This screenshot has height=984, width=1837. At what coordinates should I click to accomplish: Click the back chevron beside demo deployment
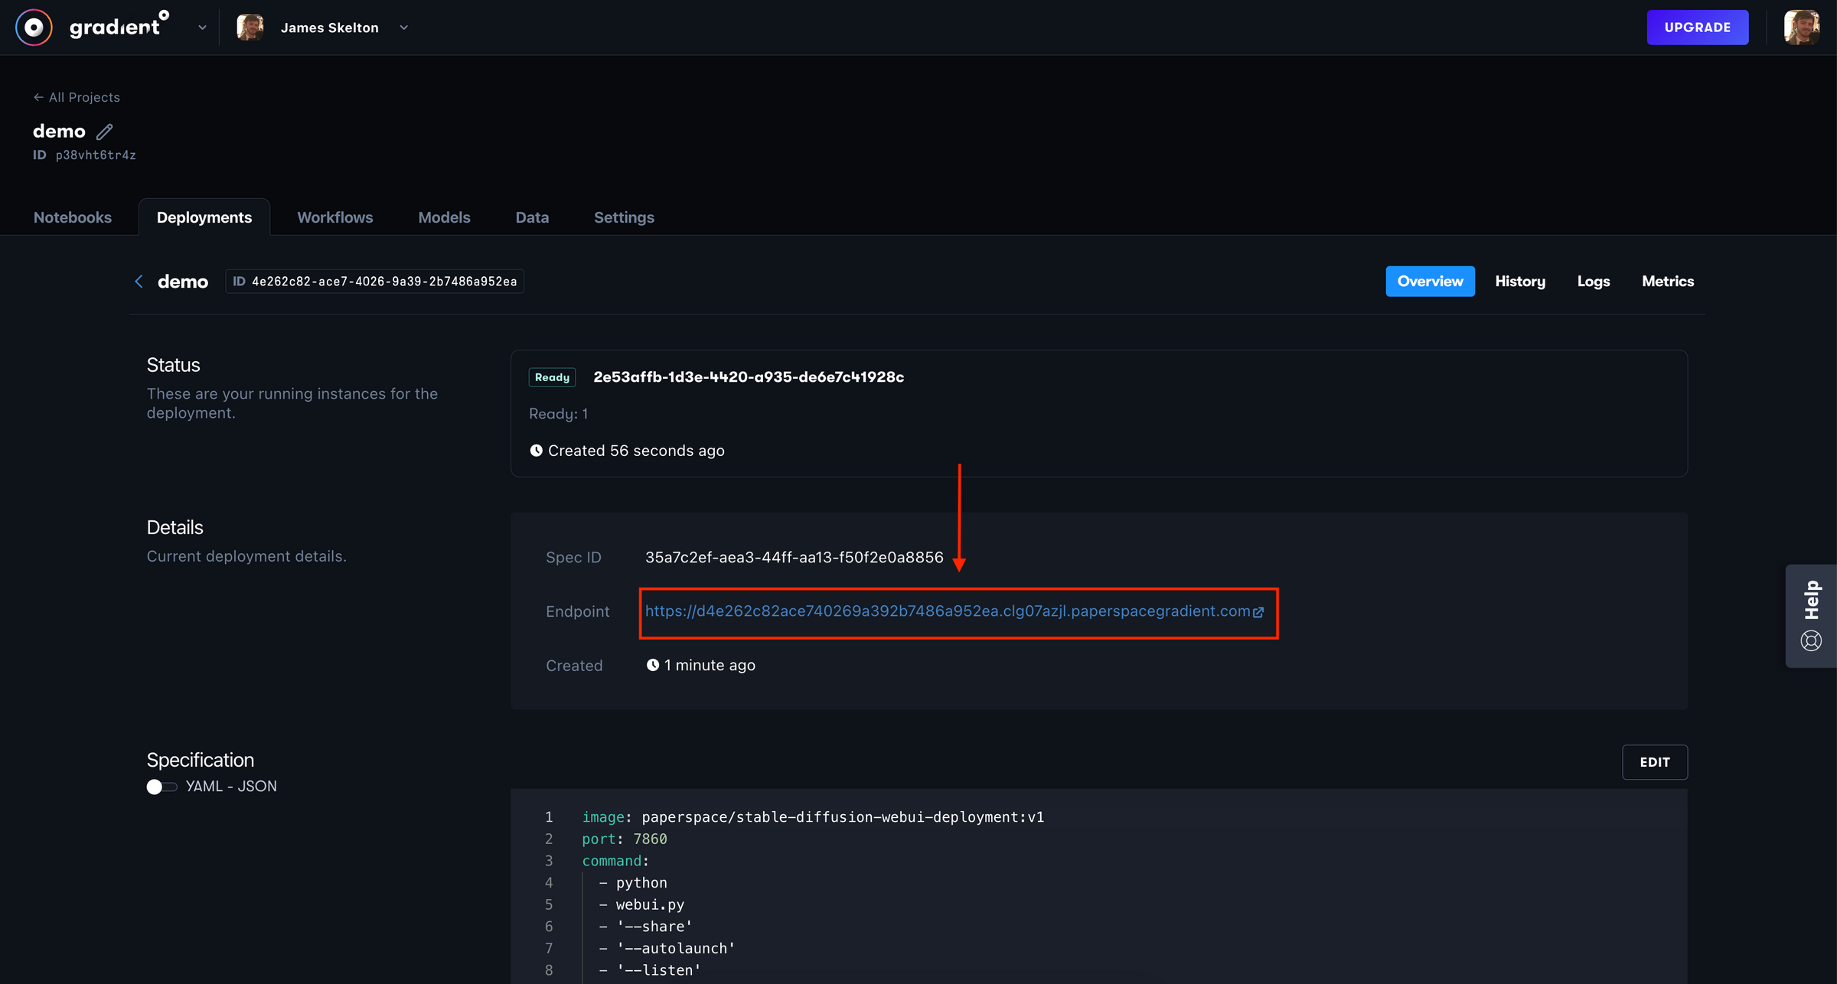(139, 282)
